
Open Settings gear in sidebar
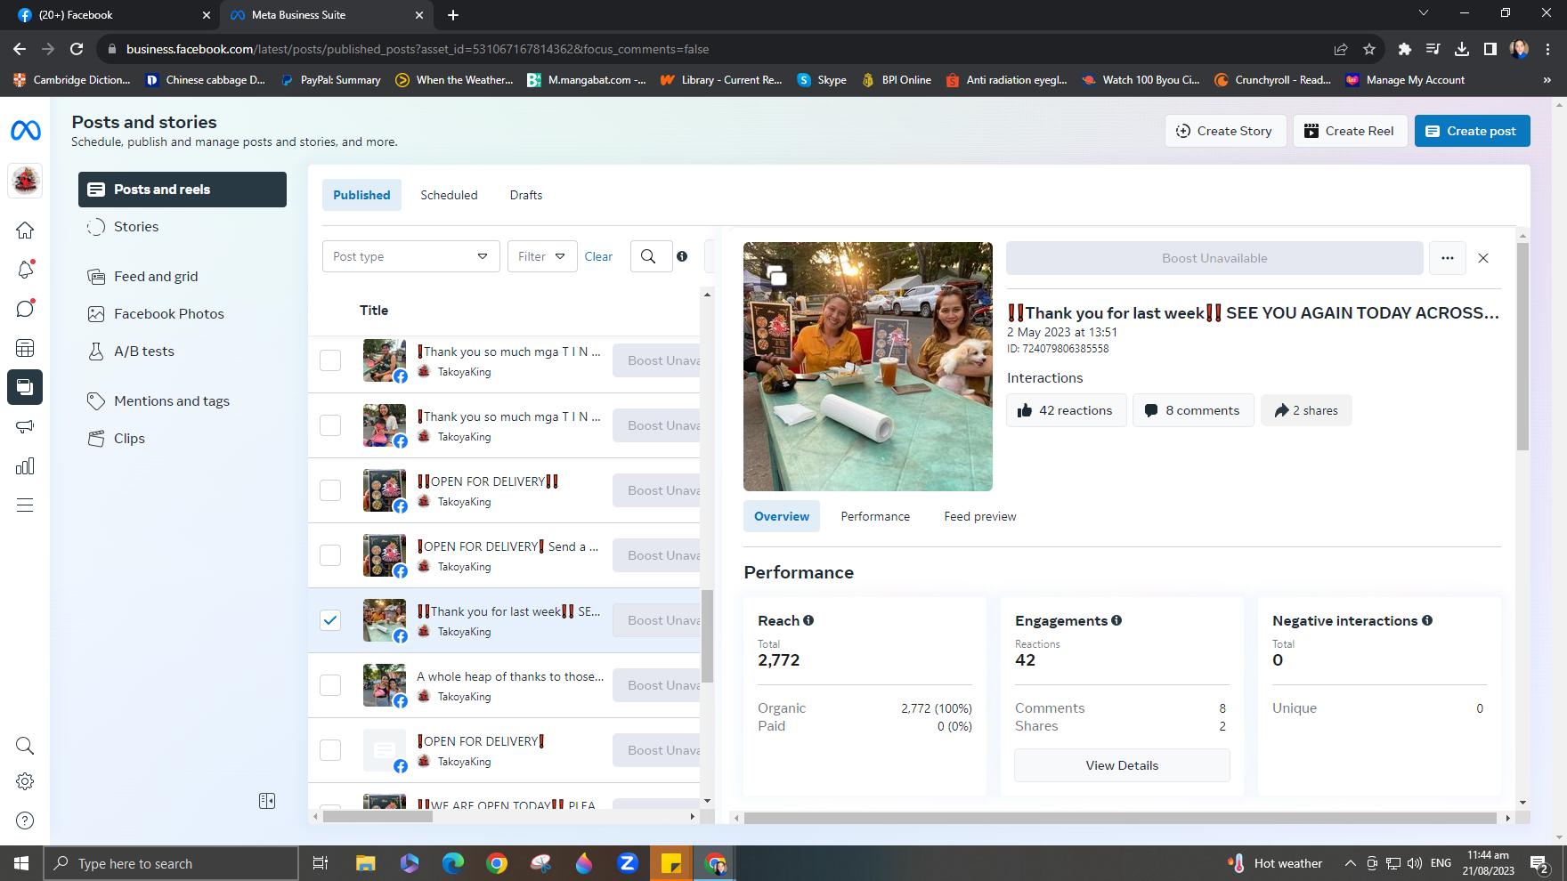[x=25, y=781]
